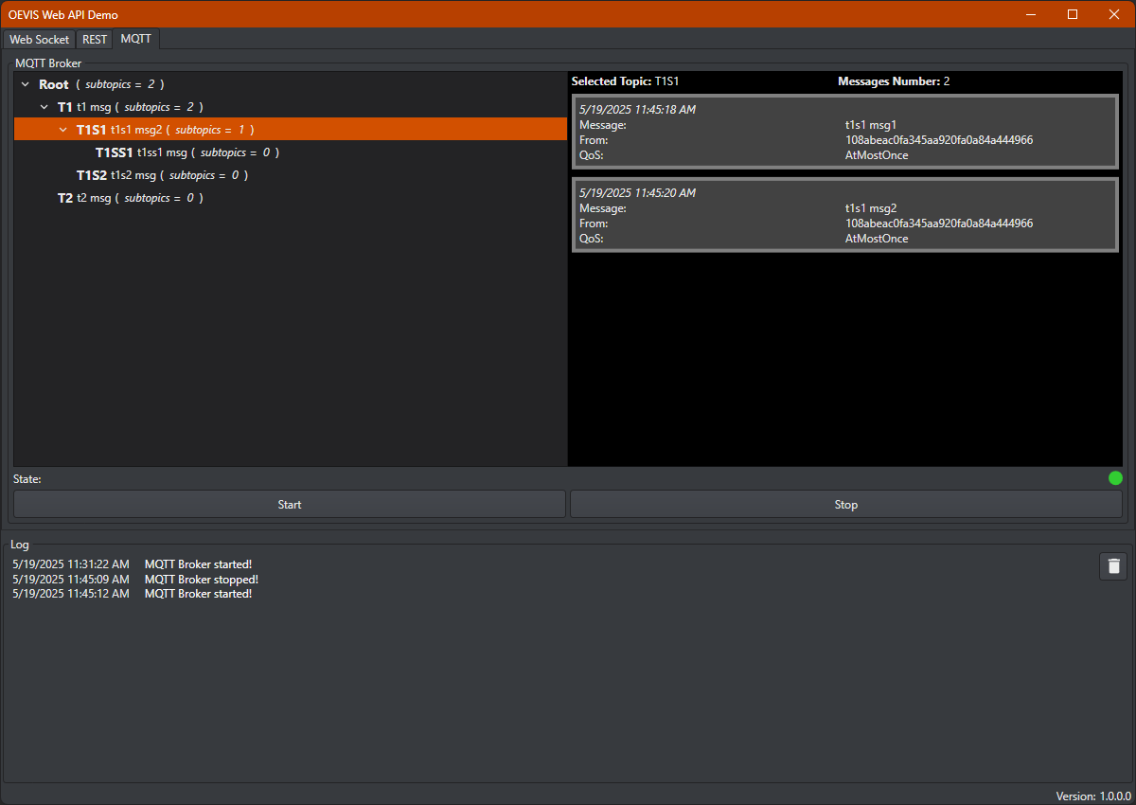Viewport: 1136px width, 805px height.
Task: Switch to the Web Socket tab
Action: point(40,40)
